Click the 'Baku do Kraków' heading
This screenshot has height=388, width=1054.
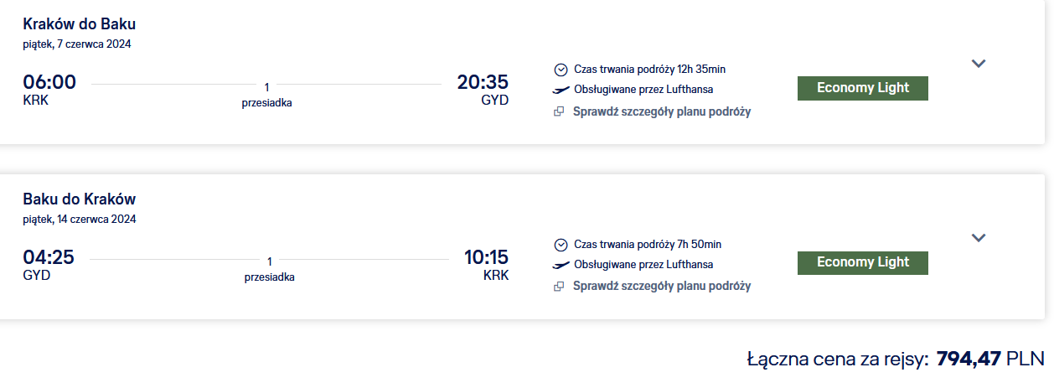[x=80, y=199]
